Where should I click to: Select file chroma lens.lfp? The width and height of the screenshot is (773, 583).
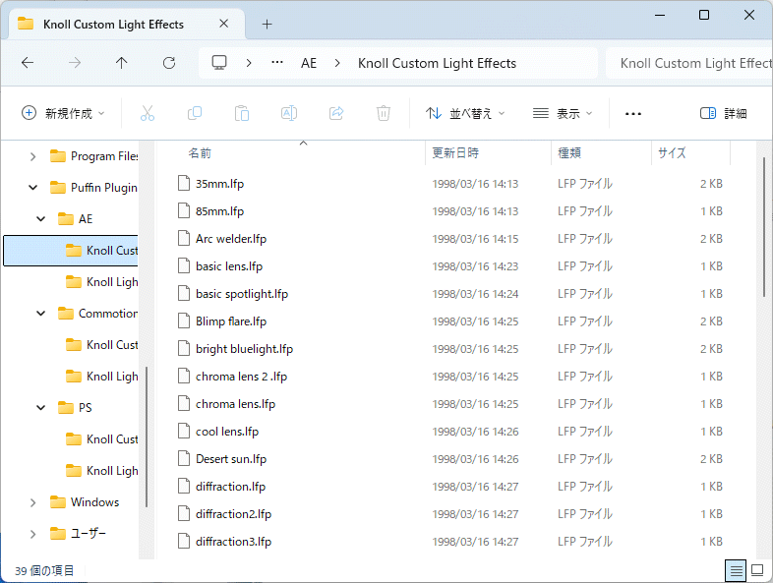[x=235, y=404]
